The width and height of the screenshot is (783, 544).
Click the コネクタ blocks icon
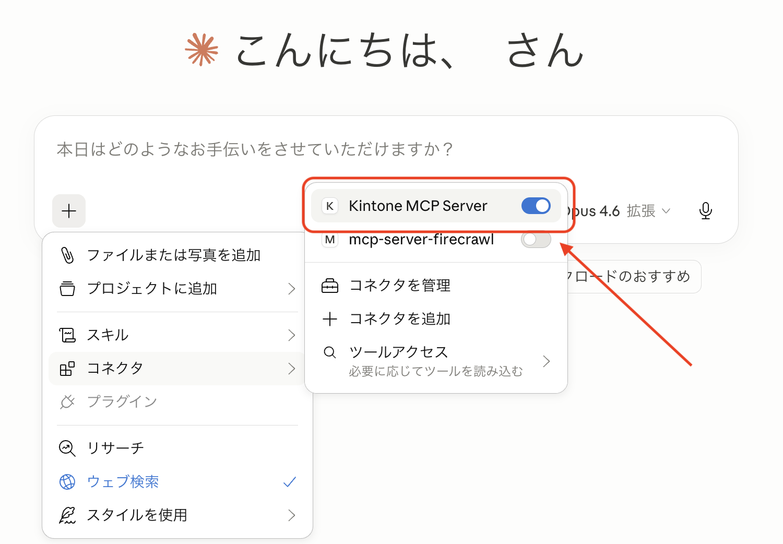pos(67,369)
